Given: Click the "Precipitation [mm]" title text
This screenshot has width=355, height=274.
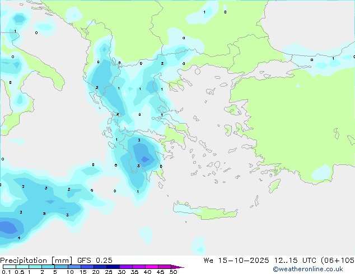Looking at the screenshot, I should (x=36, y=261).
